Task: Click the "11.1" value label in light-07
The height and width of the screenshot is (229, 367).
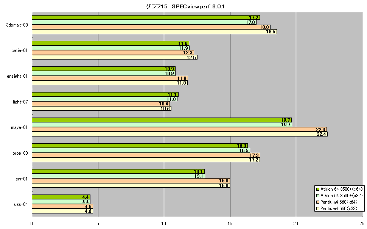Action: 172,94
